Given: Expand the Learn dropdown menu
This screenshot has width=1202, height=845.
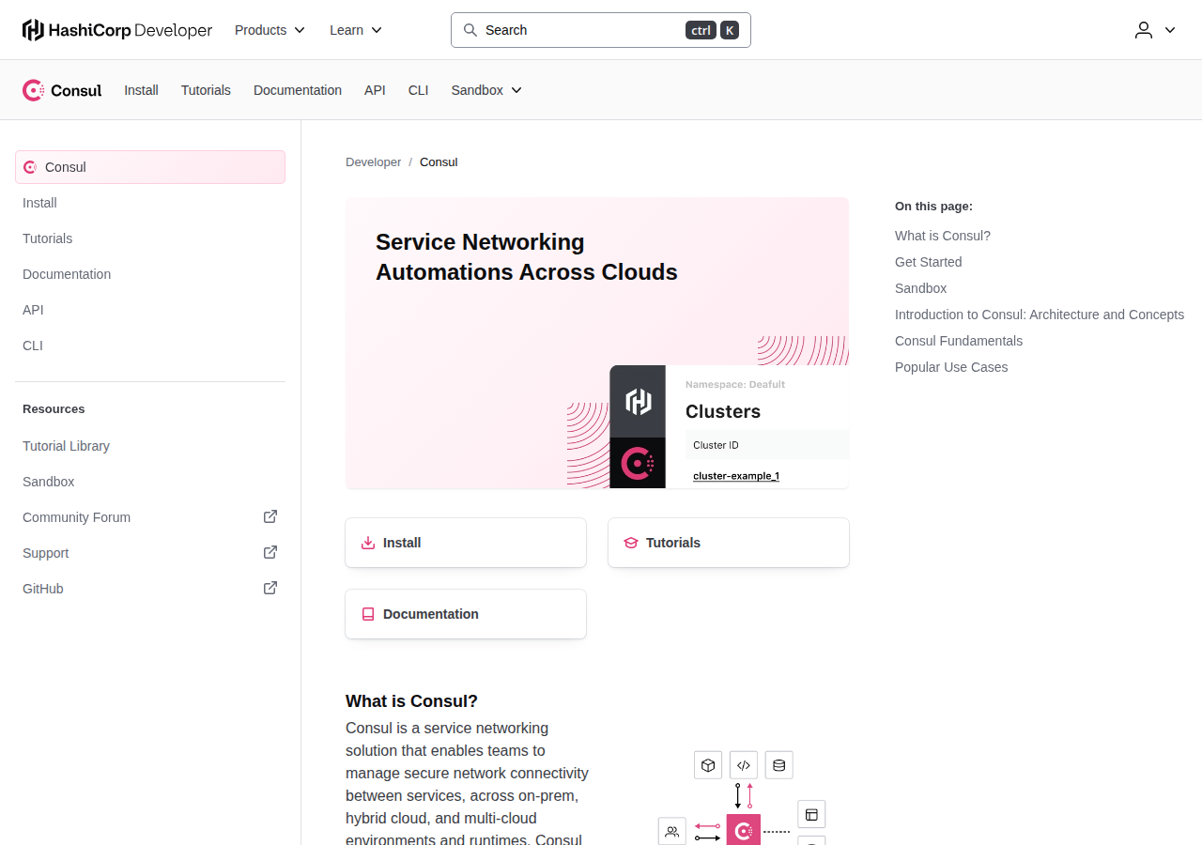Looking at the screenshot, I should 356,30.
